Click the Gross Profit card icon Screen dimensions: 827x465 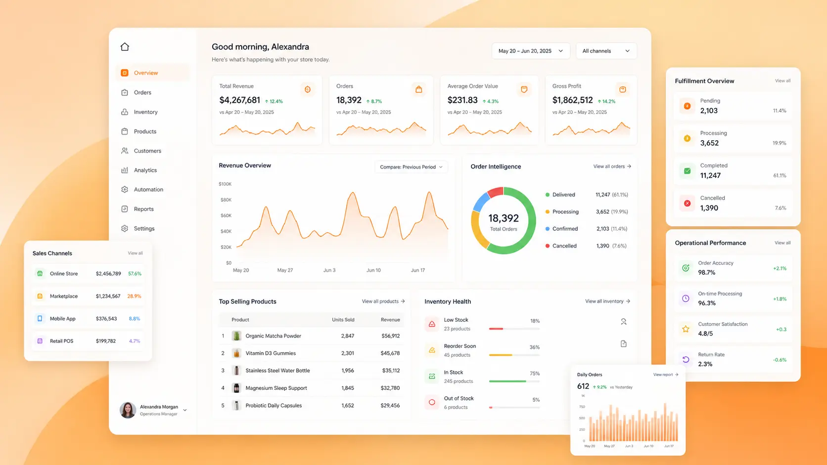click(x=623, y=89)
